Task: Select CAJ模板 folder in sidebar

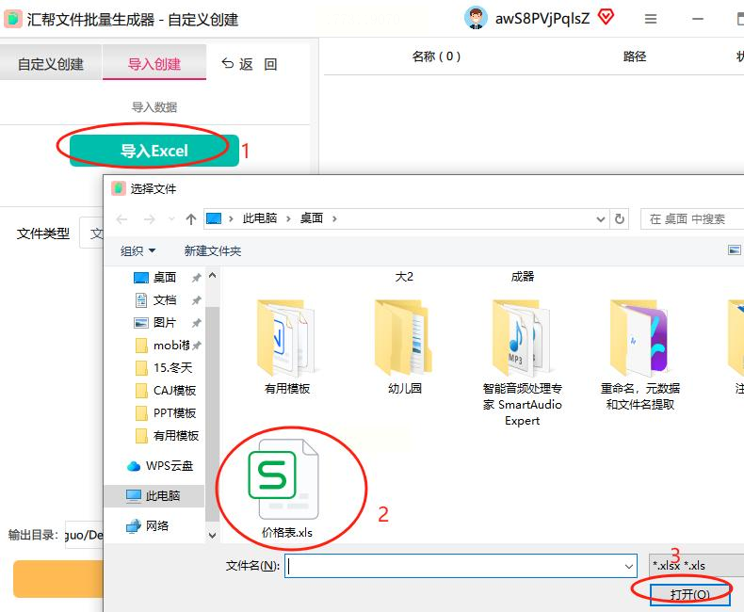Action: tap(166, 391)
